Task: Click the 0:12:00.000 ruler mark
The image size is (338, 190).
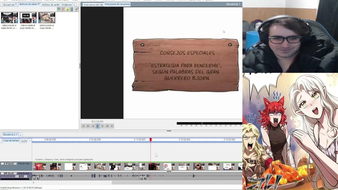Action: [184, 140]
